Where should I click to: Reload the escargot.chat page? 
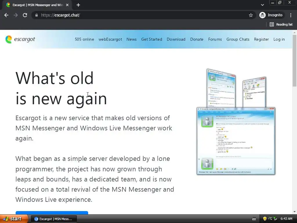25,15
